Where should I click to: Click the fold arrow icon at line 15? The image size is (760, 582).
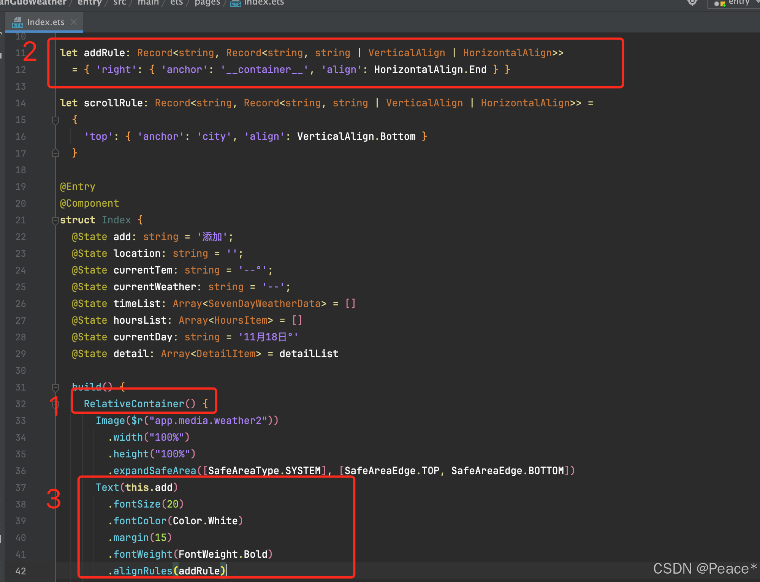(x=55, y=120)
